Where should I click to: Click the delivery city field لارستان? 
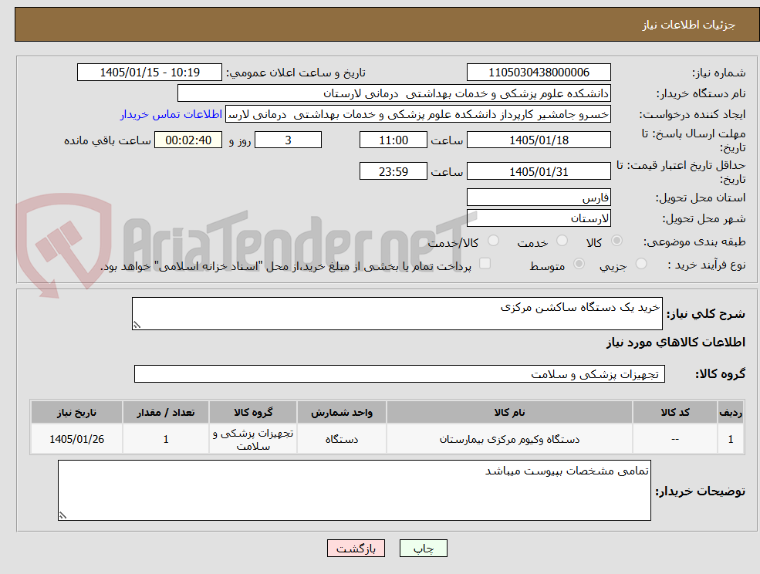pos(539,218)
